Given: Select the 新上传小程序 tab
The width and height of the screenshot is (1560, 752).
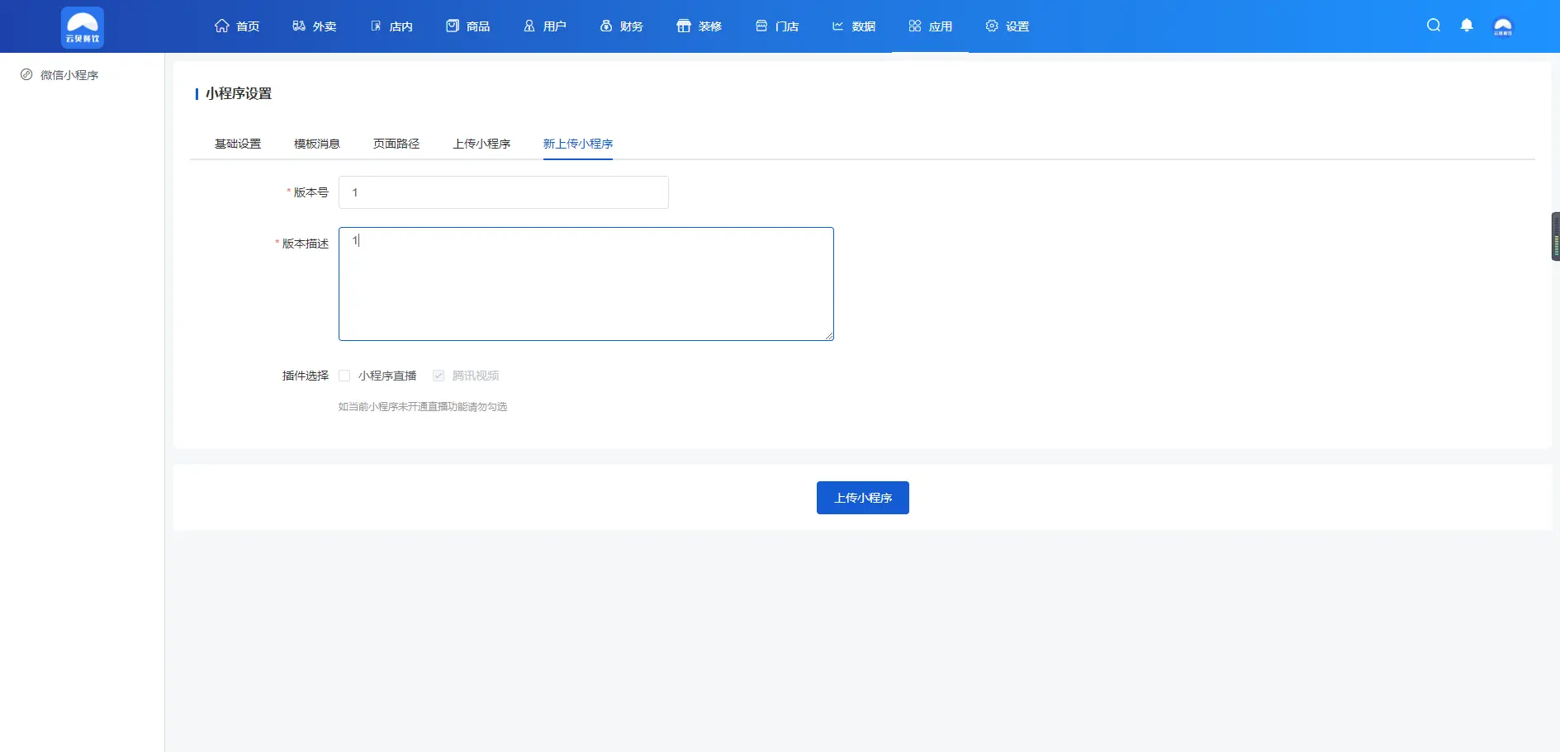Looking at the screenshot, I should tap(578, 144).
